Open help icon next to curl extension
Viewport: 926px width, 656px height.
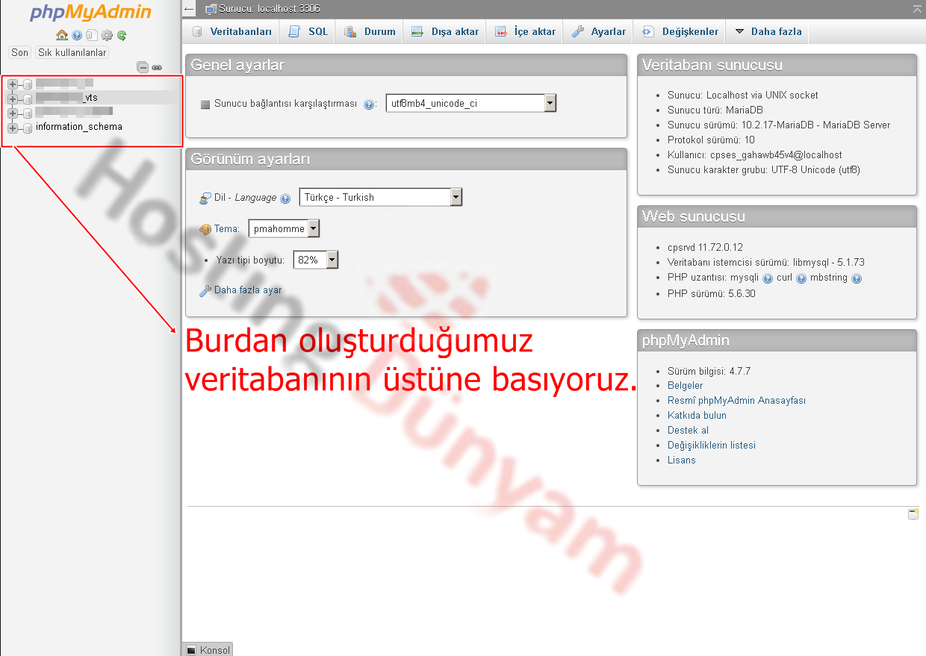(801, 278)
